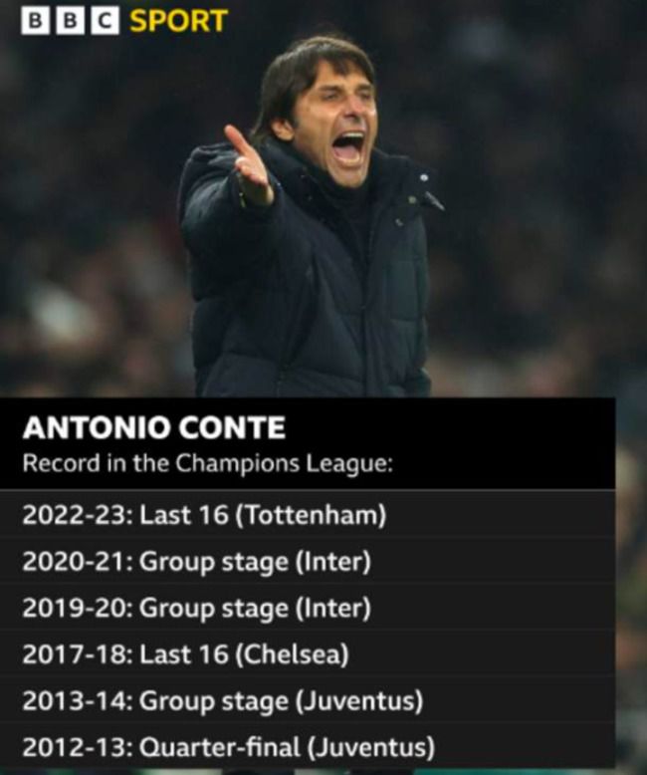Click 'Group stage' in the 2013-14 row
The width and height of the screenshot is (647, 775).
(x=213, y=701)
